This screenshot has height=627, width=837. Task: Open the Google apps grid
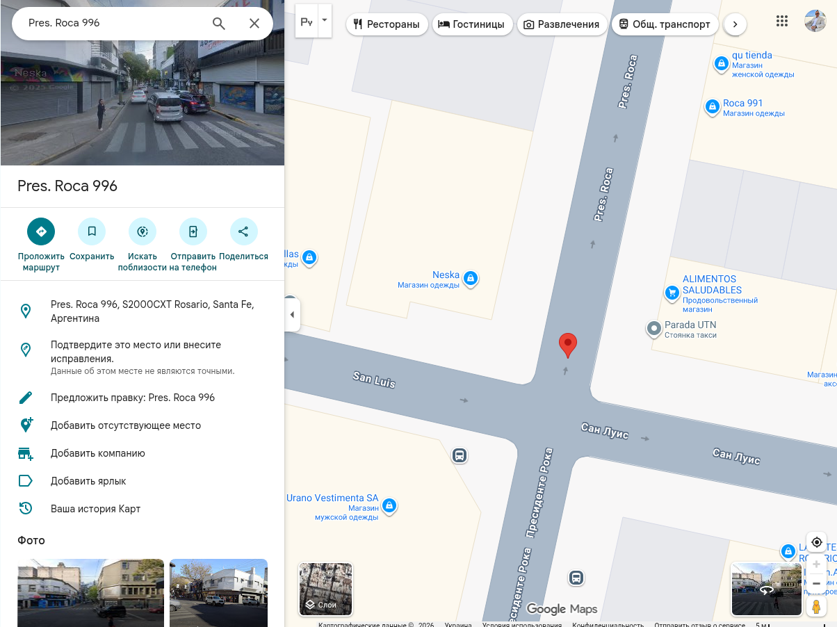click(x=782, y=21)
